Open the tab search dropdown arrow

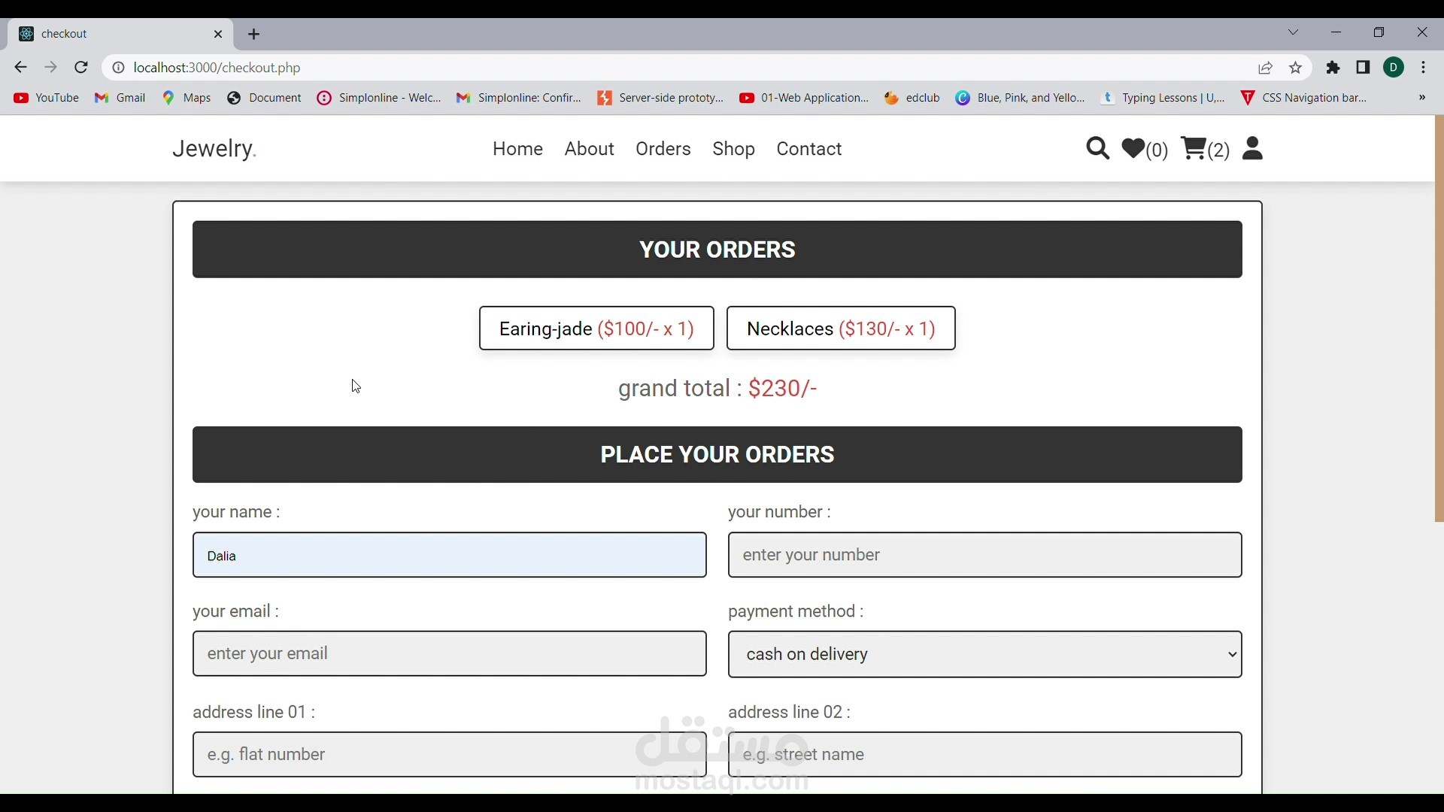pyautogui.click(x=1294, y=32)
